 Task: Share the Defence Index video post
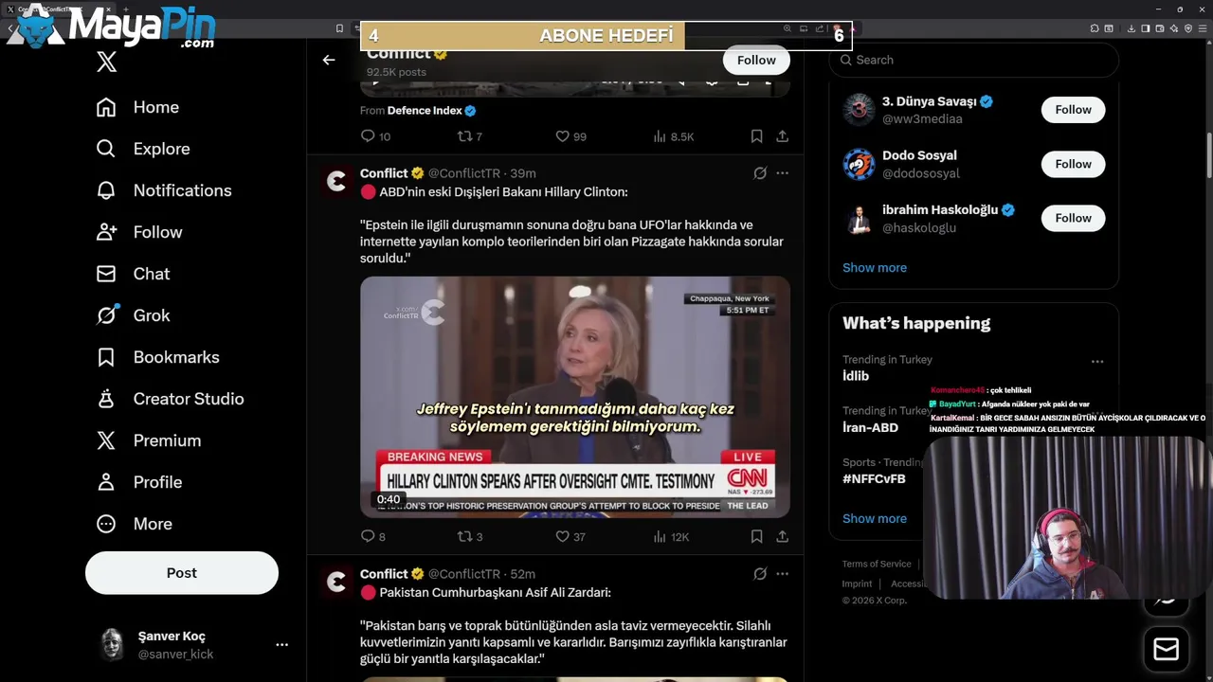[782, 136]
